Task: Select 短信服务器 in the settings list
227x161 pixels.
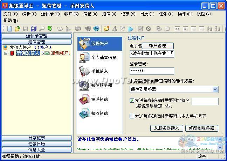Action: [100, 86]
